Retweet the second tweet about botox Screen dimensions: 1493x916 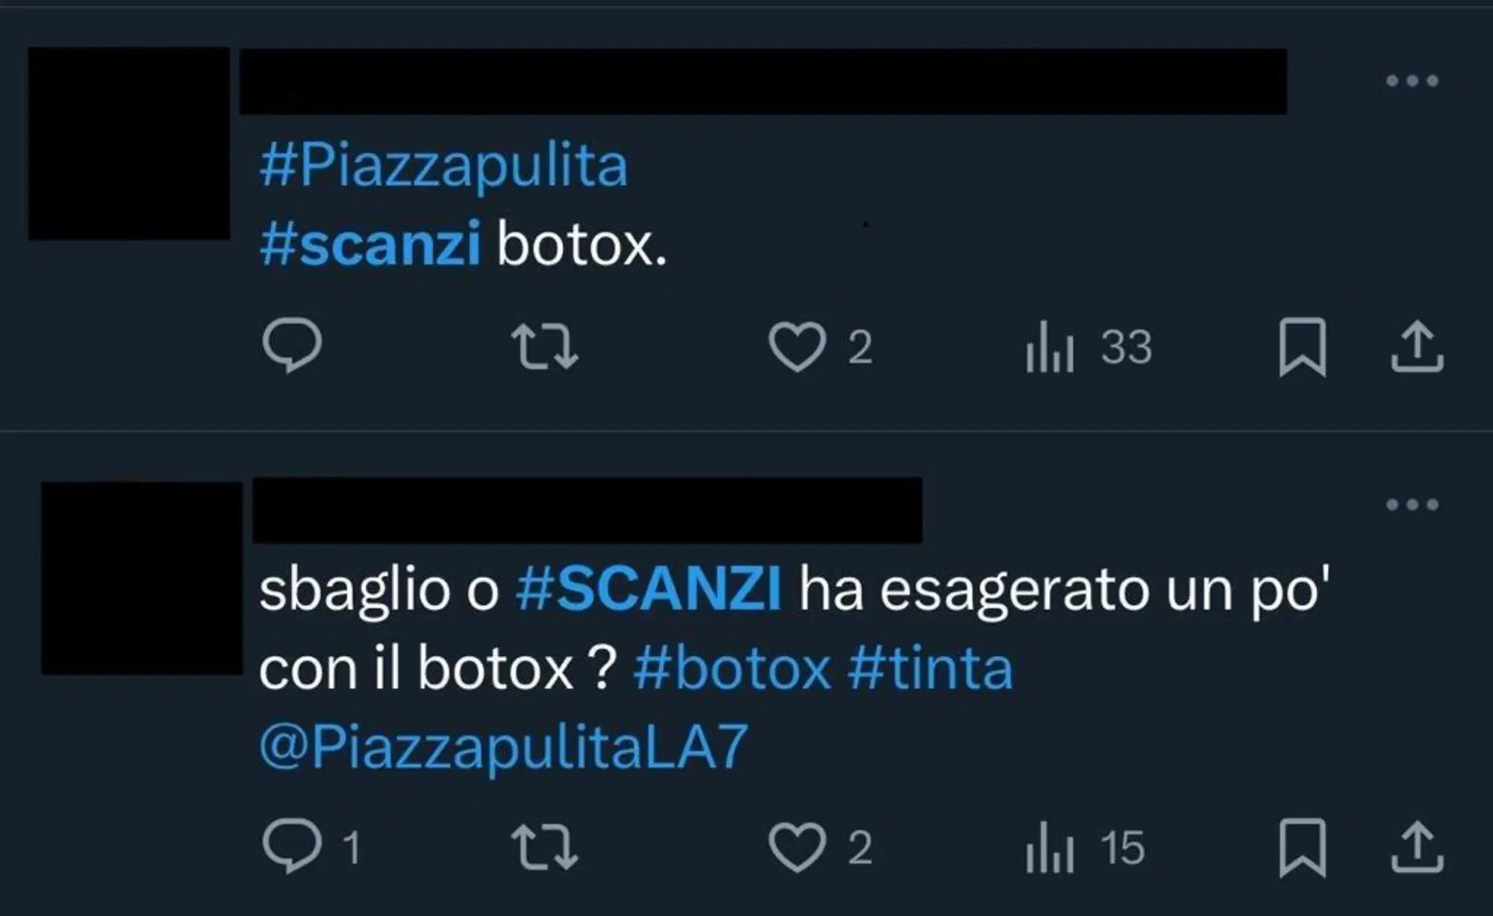[544, 847]
